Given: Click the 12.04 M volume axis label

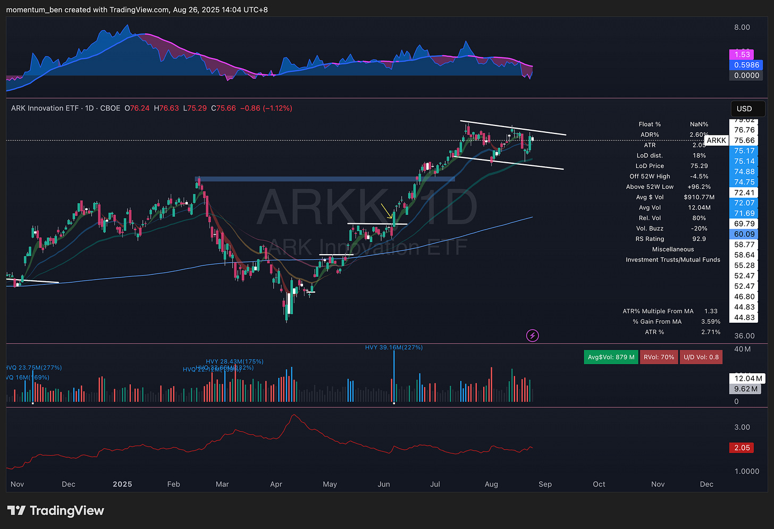Looking at the screenshot, I should [x=748, y=379].
